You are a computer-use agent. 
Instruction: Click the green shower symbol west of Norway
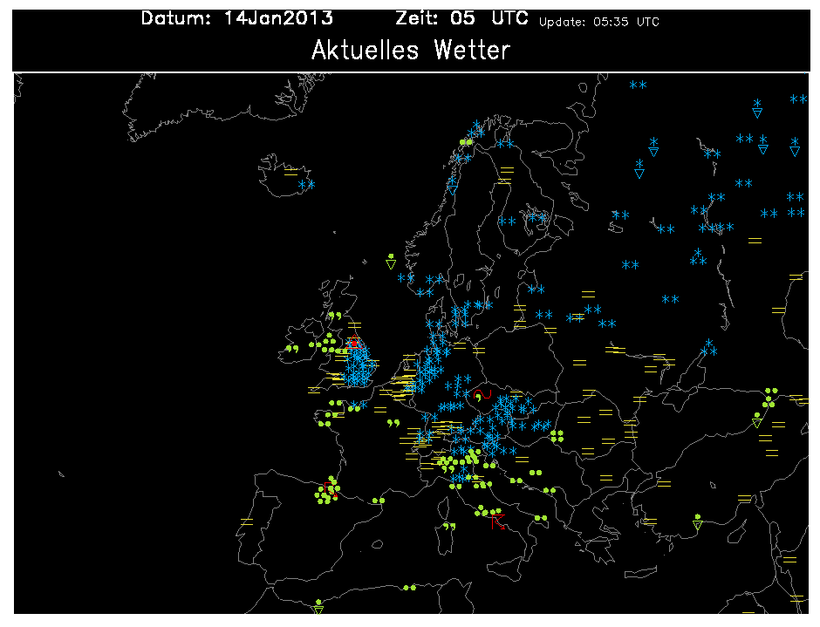pos(391,260)
